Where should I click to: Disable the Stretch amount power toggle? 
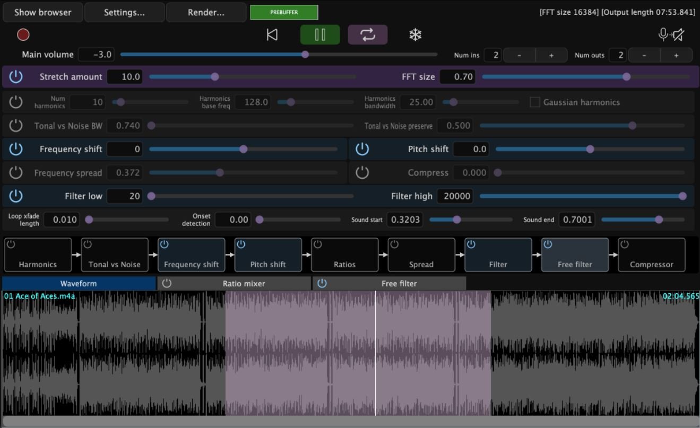(x=16, y=77)
